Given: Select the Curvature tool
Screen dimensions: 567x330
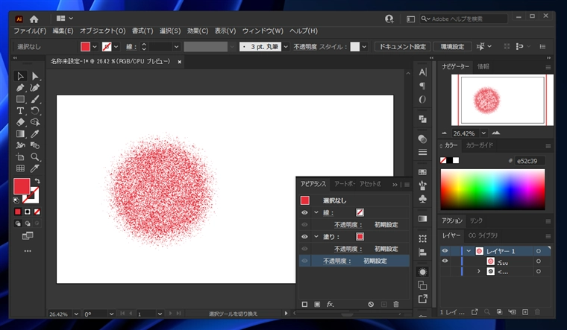Looking at the screenshot, I should tap(35, 88).
